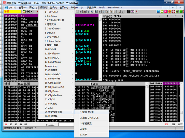Click the close program X toolbar icon
The height and width of the screenshot is (138, 185).
pyautogui.click(x=32, y=11)
